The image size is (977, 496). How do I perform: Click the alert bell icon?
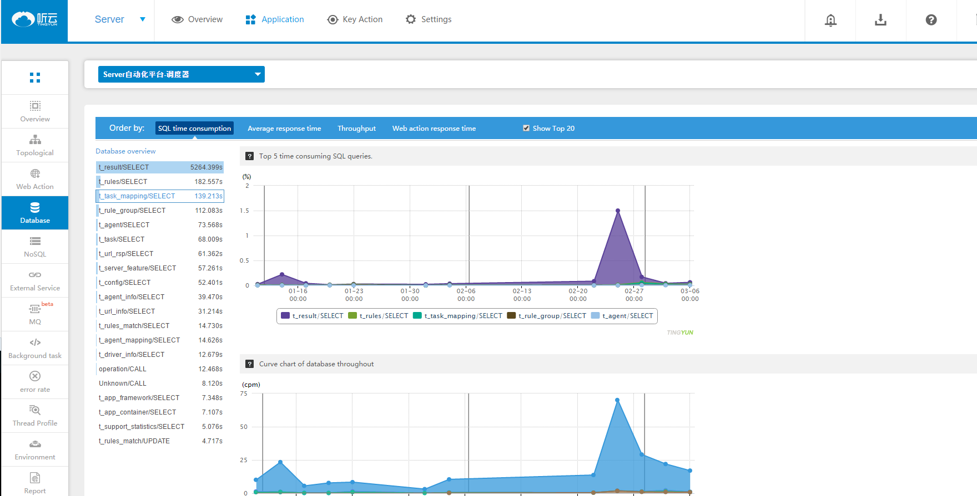pyautogui.click(x=830, y=21)
